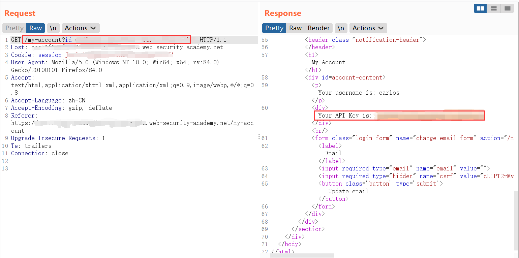This screenshot has width=519, height=258.
Task: Select the combined single-pane layout icon
Action: pyautogui.click(x=507, y=8)
